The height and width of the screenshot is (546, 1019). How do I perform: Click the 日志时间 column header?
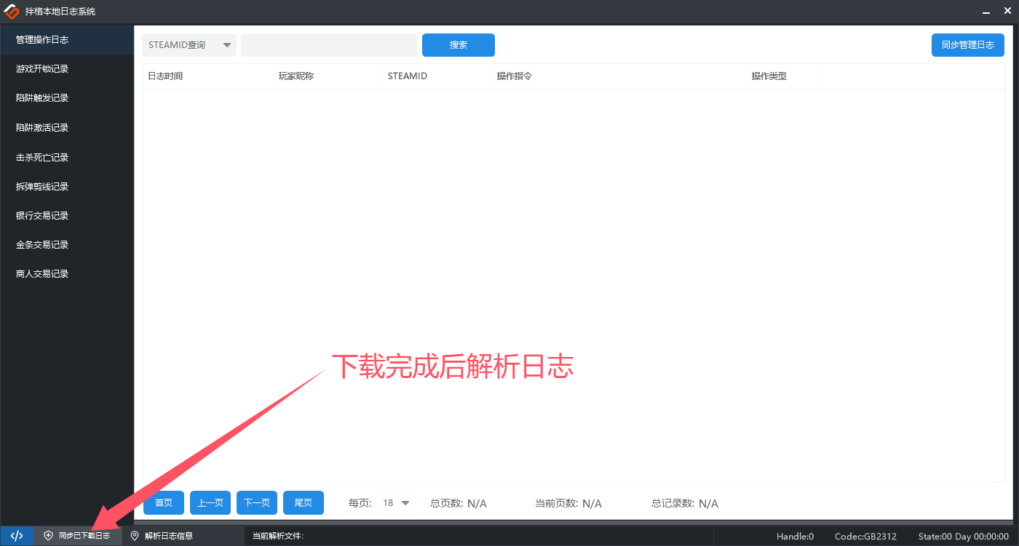165,76
